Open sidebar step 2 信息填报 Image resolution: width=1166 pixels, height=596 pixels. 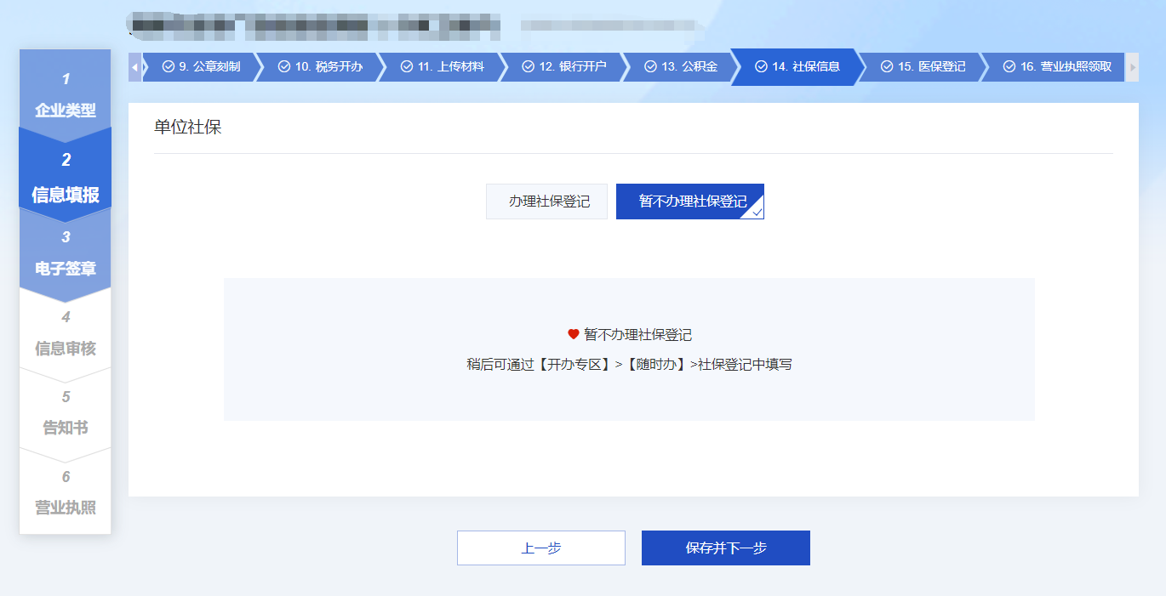(x=66, y=178)
